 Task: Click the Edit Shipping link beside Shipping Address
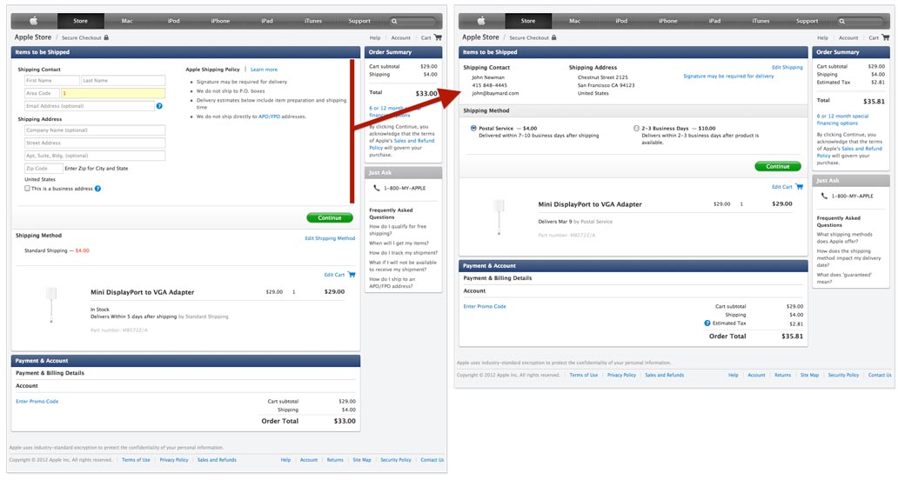787,67
